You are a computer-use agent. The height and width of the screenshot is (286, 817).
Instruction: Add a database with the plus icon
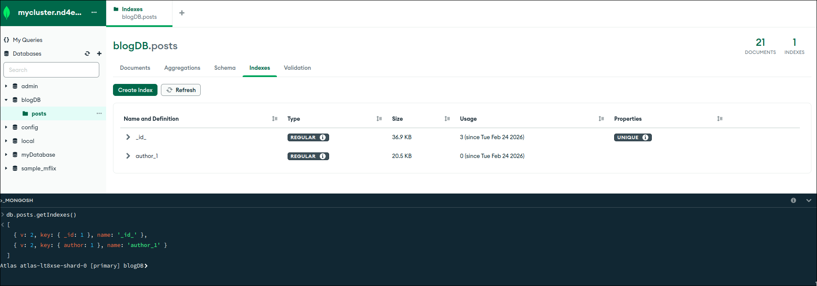click(99, 54)
